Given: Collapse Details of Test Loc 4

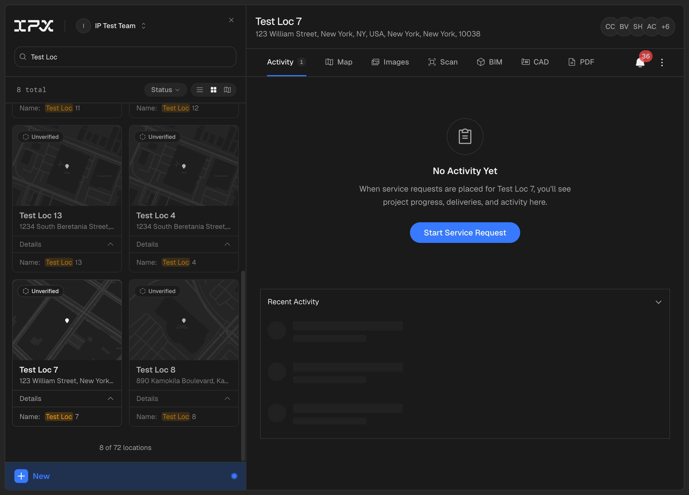Looking at the screenshot, I should pyautogui.click(x=183, y=244).
